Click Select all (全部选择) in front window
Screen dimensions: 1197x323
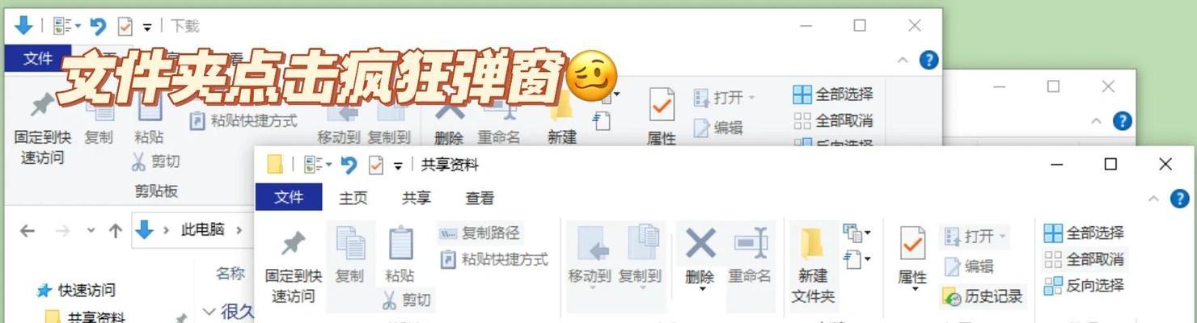[x=1084, y=233]
